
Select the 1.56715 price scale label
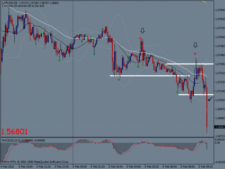[220, 136]
